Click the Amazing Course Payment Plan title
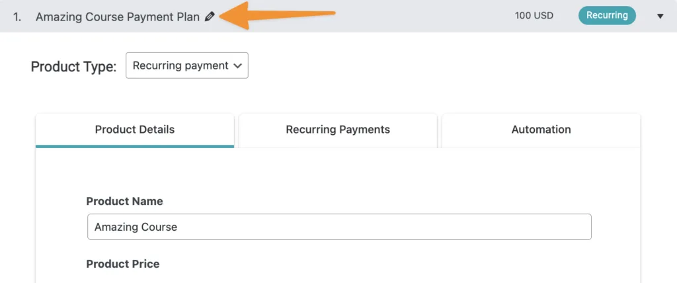 click(118, 17)
